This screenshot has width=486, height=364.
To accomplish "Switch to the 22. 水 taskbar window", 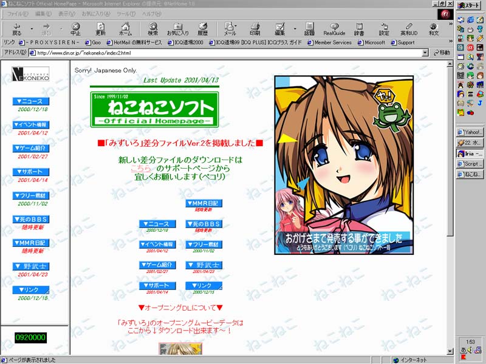I will coord(470,143).
